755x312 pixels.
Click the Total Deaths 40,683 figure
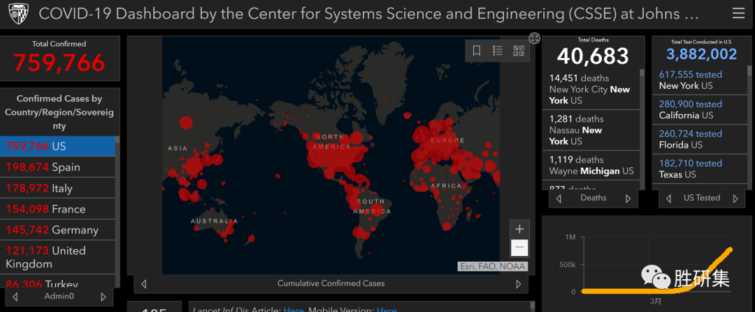point(593,57)
